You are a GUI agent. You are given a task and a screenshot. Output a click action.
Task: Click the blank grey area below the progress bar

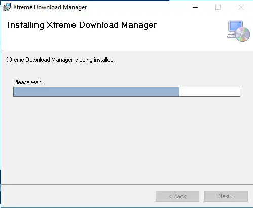(x=126, y=141)
